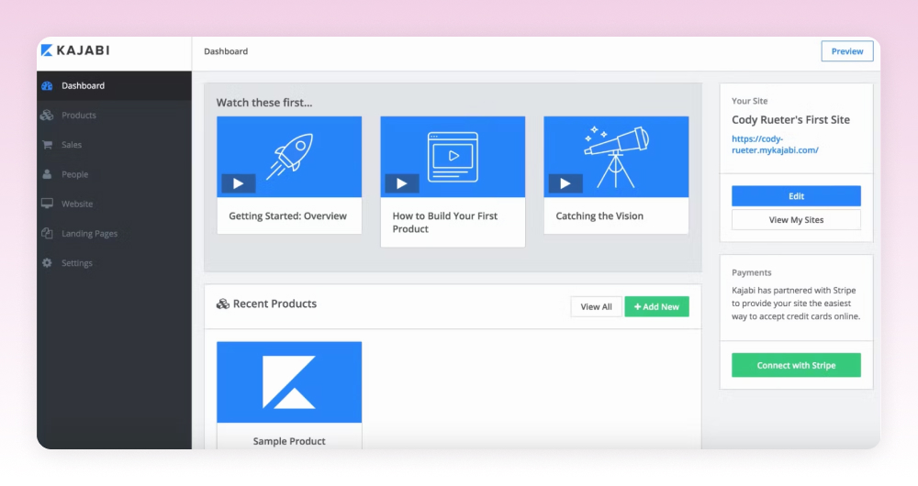Viewport: 918px width, 486px height.
Task: Open the Dashboard menu item
Action: pos(114,85)
